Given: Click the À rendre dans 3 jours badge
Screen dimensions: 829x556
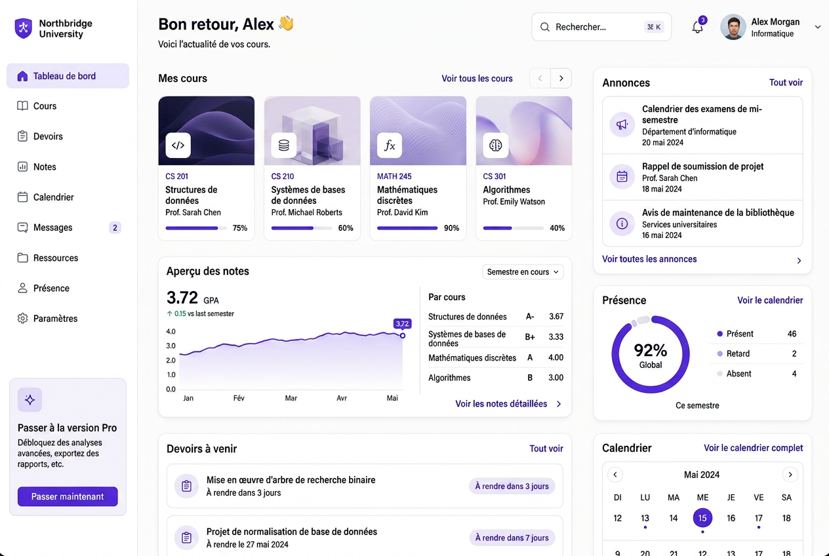Looking at the screenshot, I should [512, 486].
